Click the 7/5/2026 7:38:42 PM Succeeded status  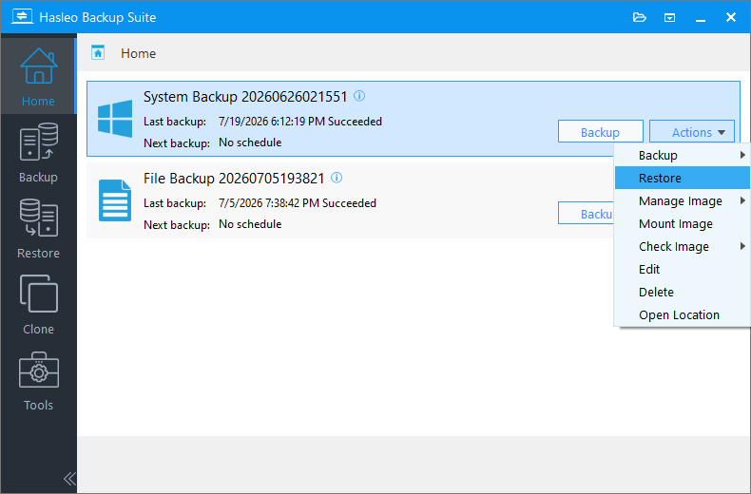tap(298, 203)
